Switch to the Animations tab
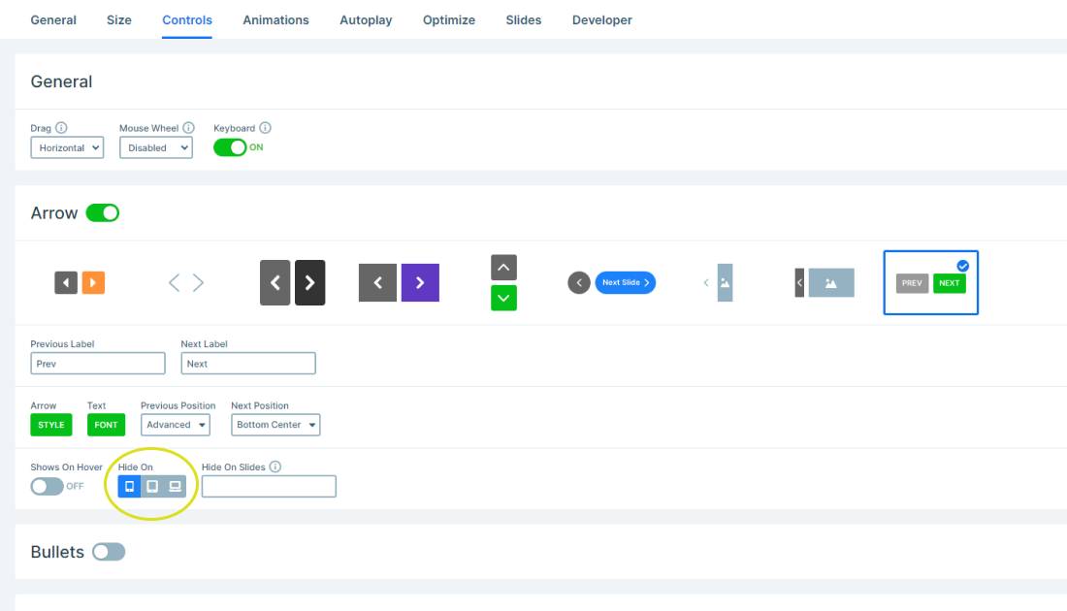This screenshot has width=1067, height=611. [275, 20]
